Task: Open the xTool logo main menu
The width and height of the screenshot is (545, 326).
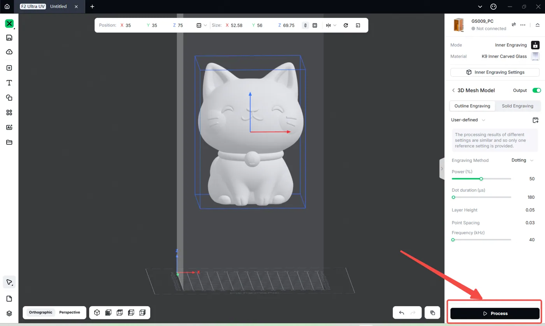Action: 9,24
